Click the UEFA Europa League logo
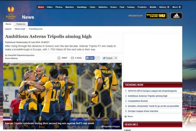This screenshot has height=131, width=196. tap(11, 13)
